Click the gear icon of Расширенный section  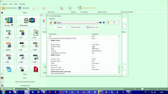2,85
